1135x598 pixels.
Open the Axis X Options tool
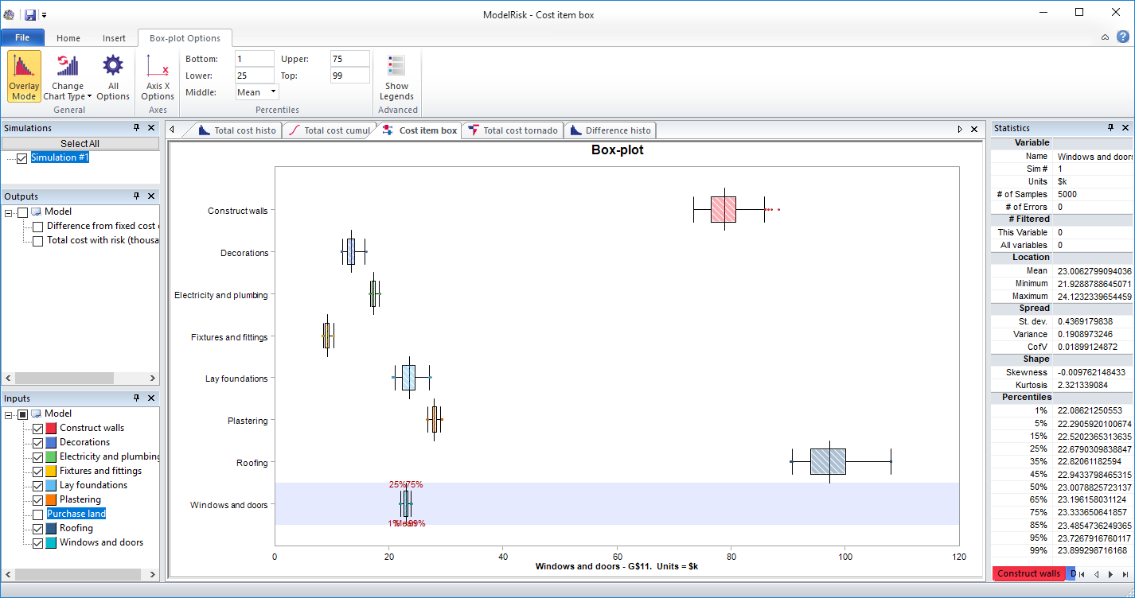(157, 76)
